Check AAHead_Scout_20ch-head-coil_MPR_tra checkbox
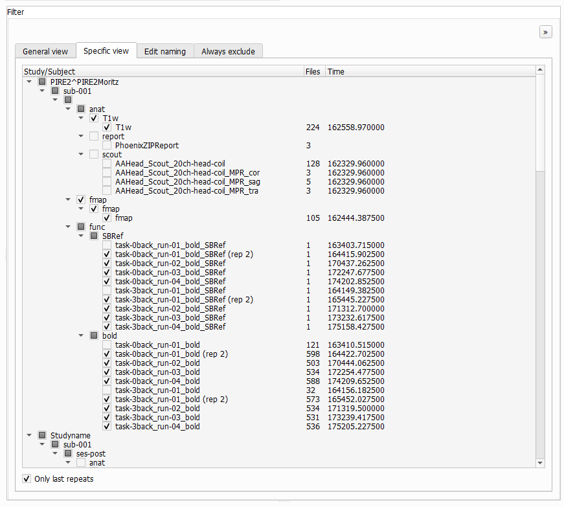The height and width of the screenshot is (507, 564). [x=107, y=190]
